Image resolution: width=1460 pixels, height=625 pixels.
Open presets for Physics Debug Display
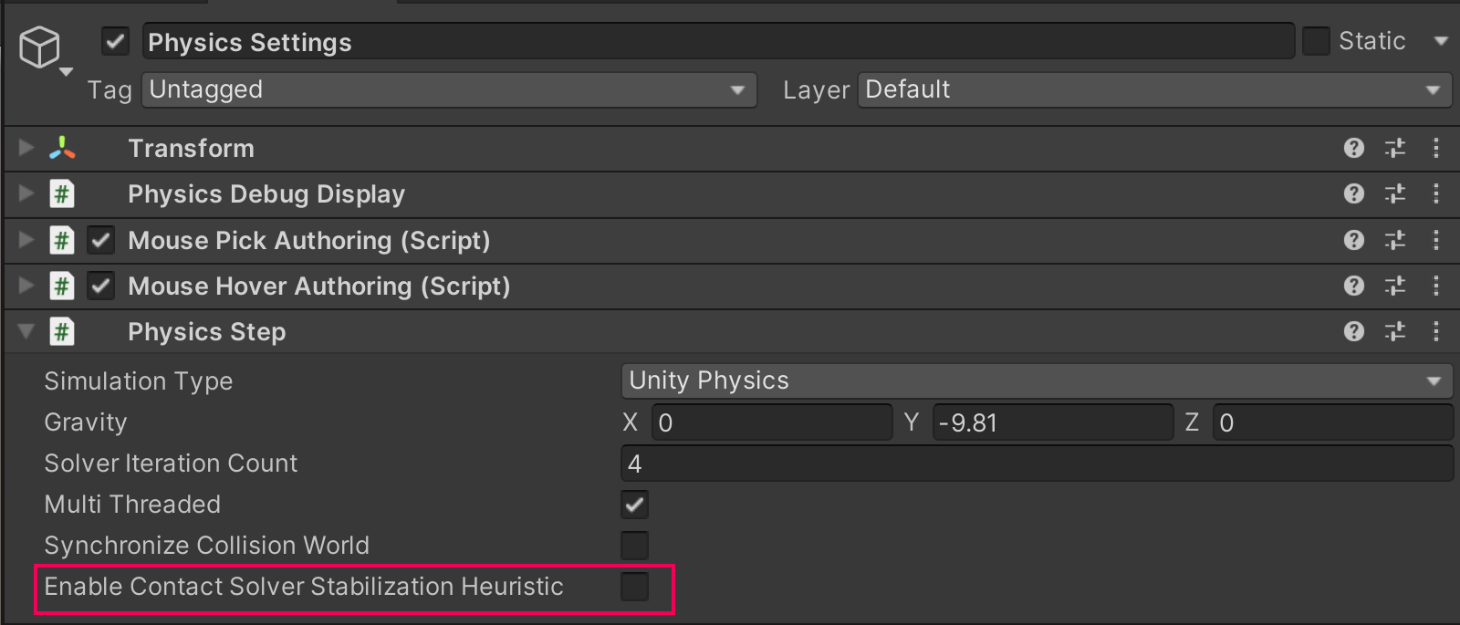click(x=1395, y=193)
